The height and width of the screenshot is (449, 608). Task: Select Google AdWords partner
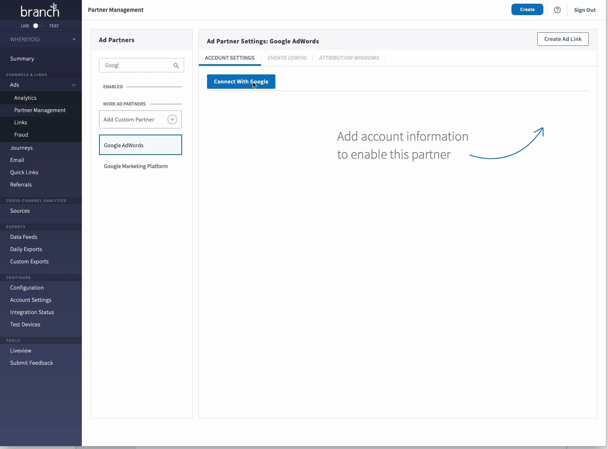click(x=140, y=145)
